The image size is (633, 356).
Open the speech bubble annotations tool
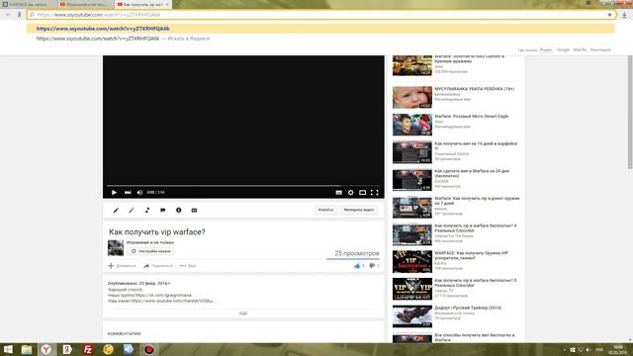pos(162,210)
